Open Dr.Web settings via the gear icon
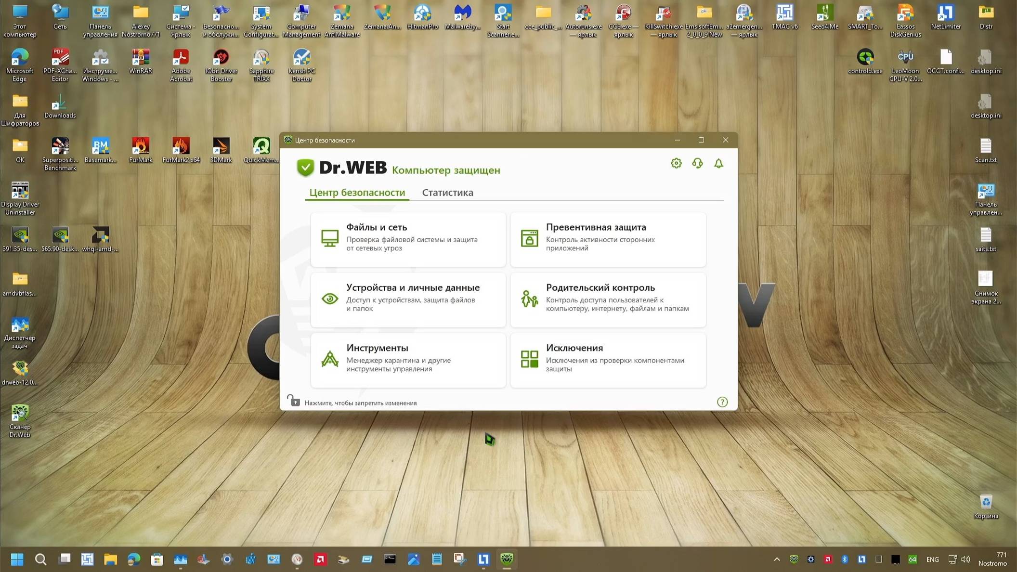Screen dimensions: 1017x572 (676, 163)
